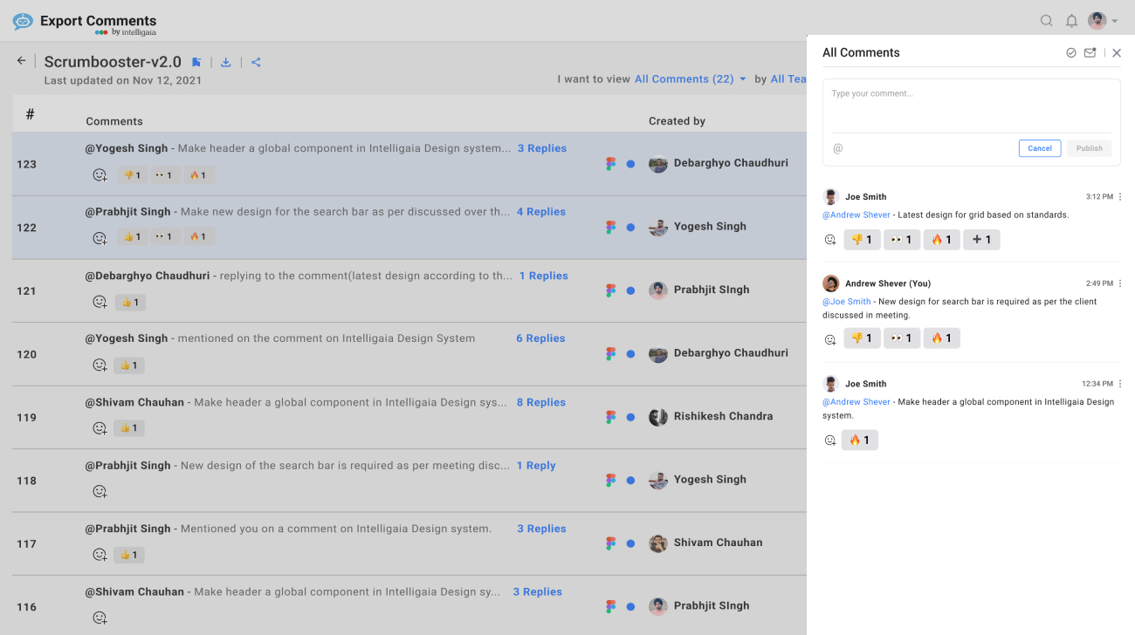The height and width of the screenshot is (635, 1135).
Task: Share Scrumbooster-v2.0 via share icon
Action: (x=256, y=62)
